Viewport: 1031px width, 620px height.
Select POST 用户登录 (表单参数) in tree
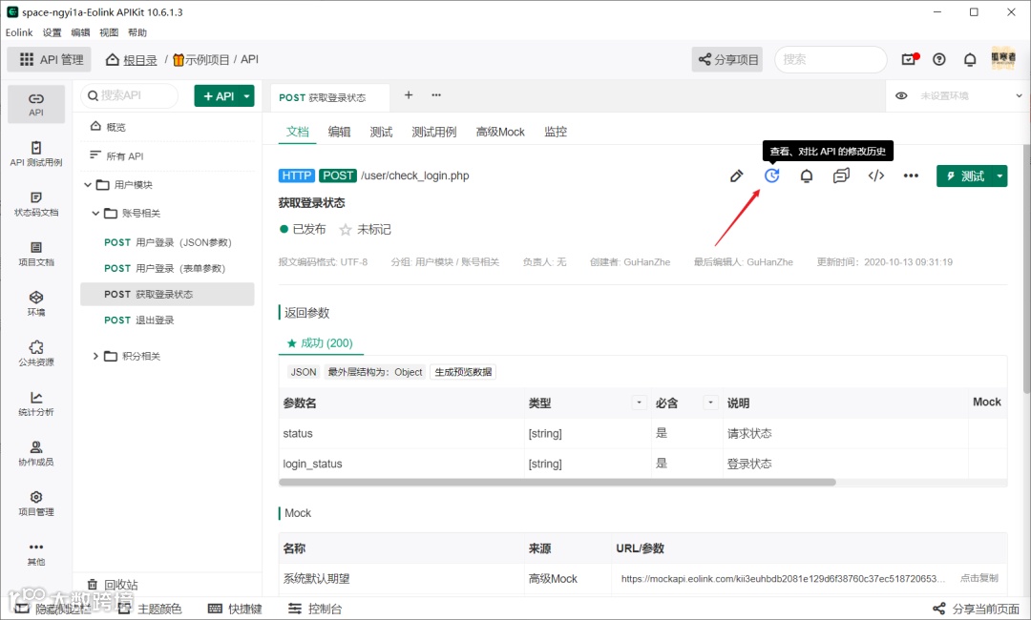168,269
